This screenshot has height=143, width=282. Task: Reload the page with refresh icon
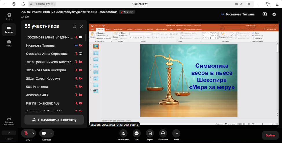[x=23, y=4]
